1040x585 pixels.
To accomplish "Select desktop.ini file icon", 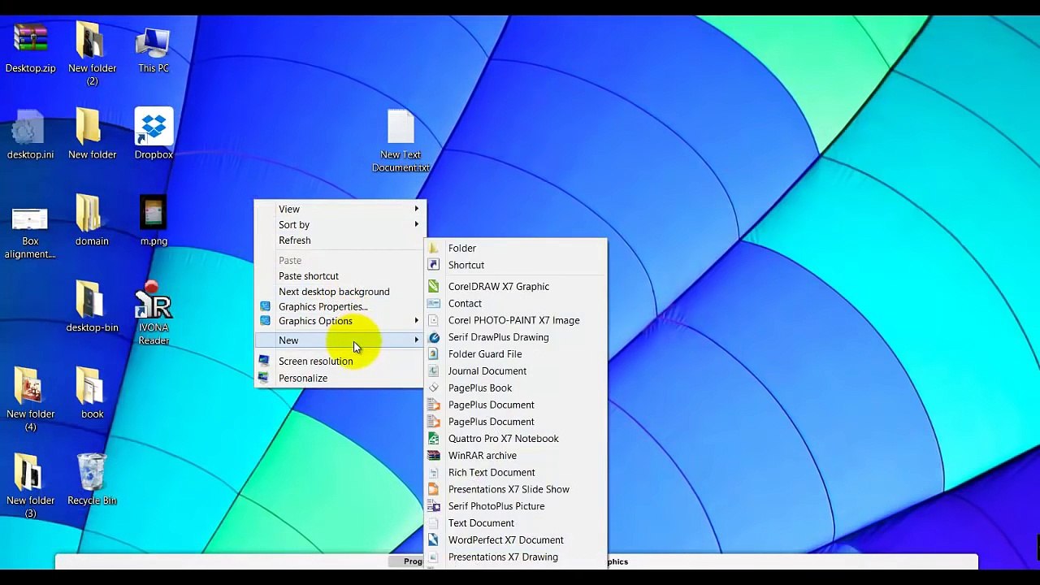I will 30,128.
